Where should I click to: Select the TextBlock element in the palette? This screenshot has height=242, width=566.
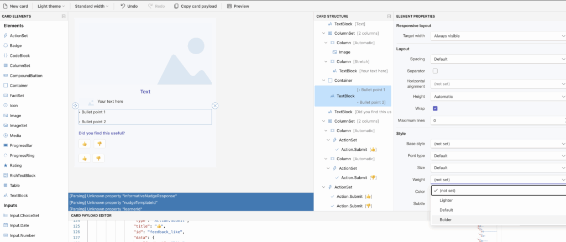pos(15,196)
